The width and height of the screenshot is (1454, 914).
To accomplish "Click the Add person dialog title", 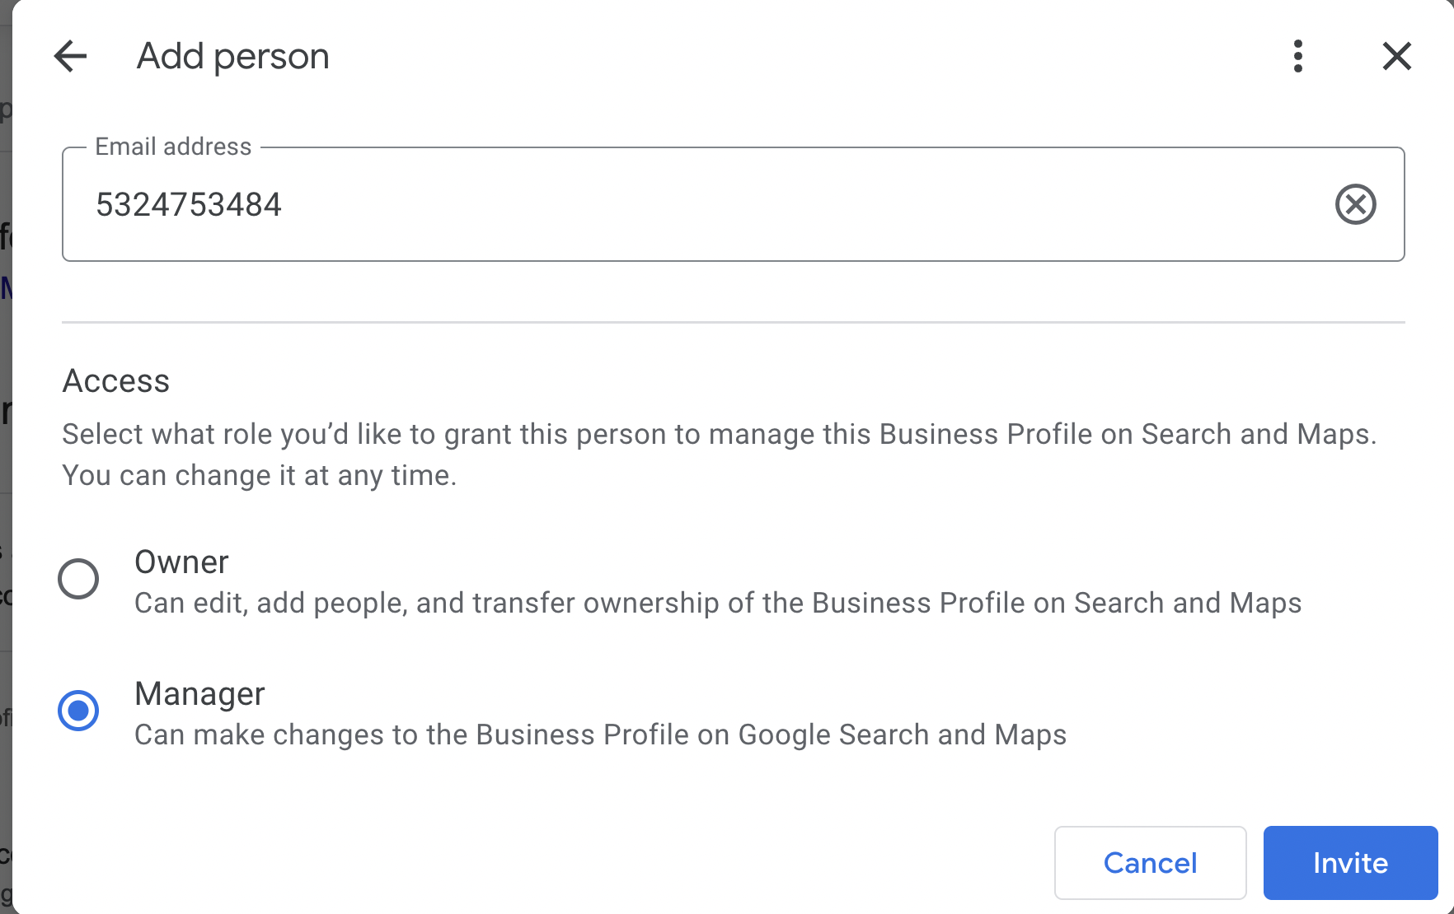I will click(x=232, y=57).
